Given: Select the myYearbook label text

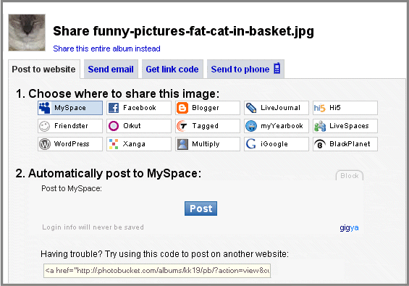Looking at the screenshot, I should pyautogui.click(x=282, y=126).
